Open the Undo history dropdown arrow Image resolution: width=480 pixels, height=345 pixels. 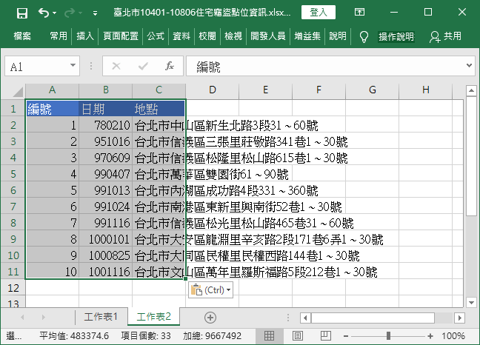click(x=55, y=13)
